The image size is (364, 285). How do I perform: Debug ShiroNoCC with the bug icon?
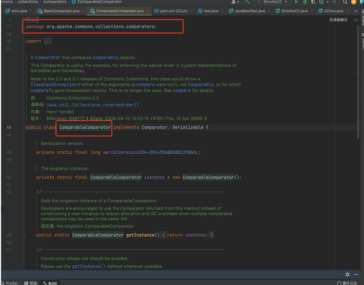point(305,2)
